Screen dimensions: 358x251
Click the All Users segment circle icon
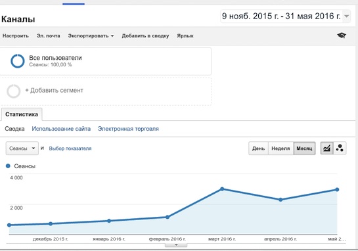[x=18, y=61]
